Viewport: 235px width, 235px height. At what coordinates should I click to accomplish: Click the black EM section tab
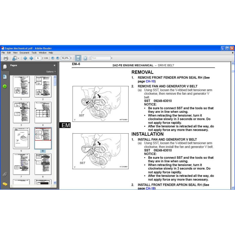[65, 125]
